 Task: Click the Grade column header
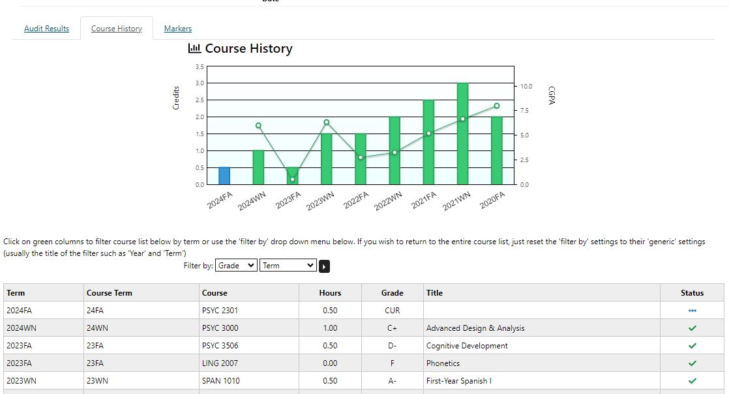point(392,293)
